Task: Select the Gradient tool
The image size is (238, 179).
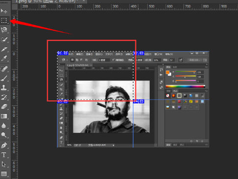Action: tap(4, 116)
